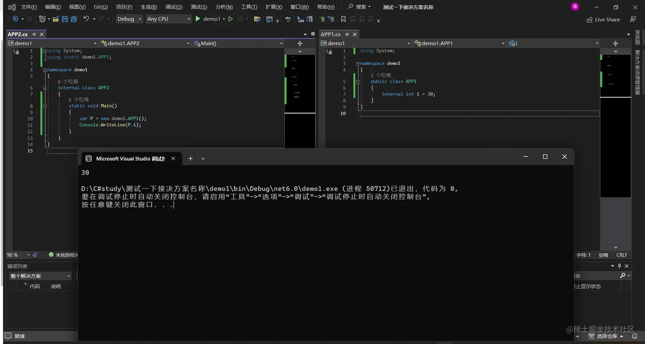Open the demo1.APP1 type dropdown
The width and height of the screenshot is (645, 344).
point(460,43)
